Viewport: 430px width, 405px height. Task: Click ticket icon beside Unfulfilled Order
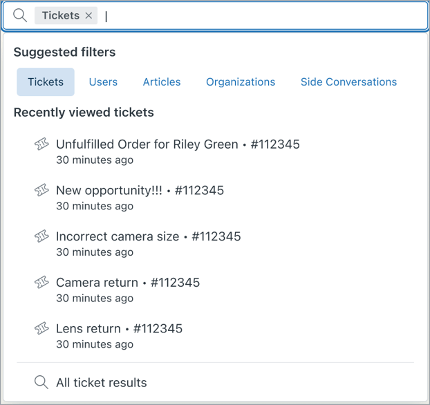coord(41,144)
